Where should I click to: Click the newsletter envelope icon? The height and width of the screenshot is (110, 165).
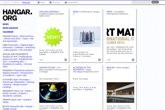click(66, 2)
